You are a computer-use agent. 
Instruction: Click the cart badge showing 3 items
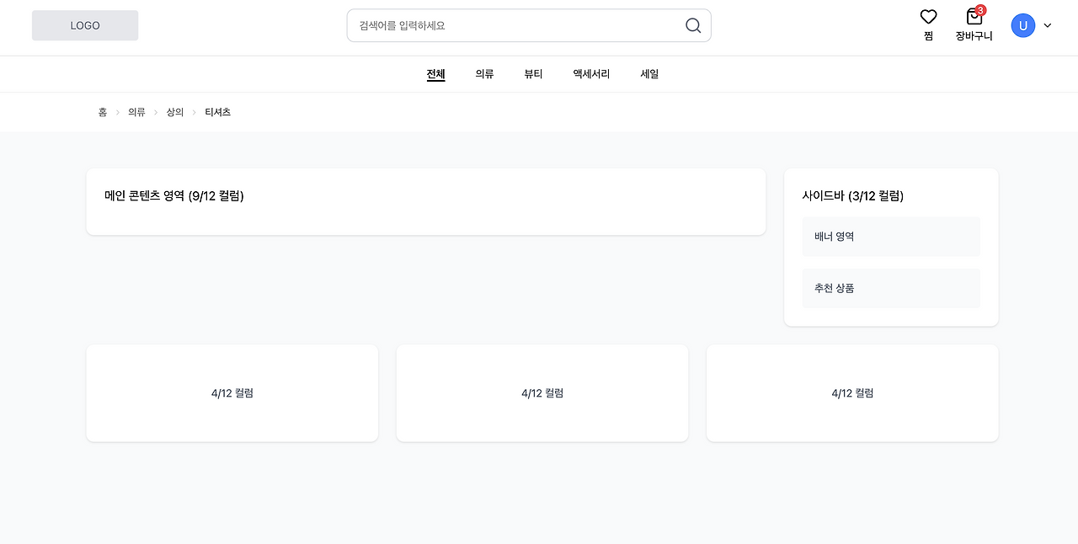click(x=980, y=10)
